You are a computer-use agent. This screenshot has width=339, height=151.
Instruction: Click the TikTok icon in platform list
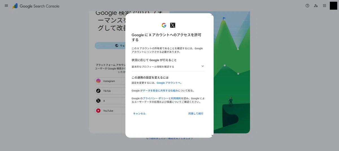(98, 91)
